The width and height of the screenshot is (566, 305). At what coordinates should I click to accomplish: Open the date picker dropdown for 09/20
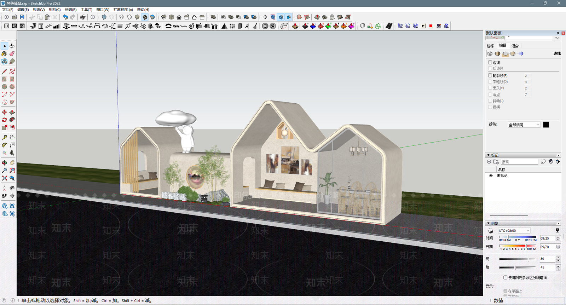click(558, 247)
